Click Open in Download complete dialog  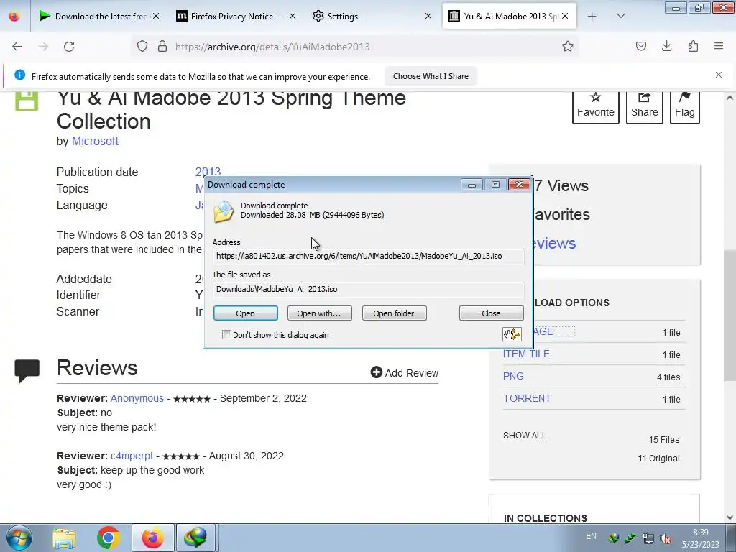tap(246, 313)
